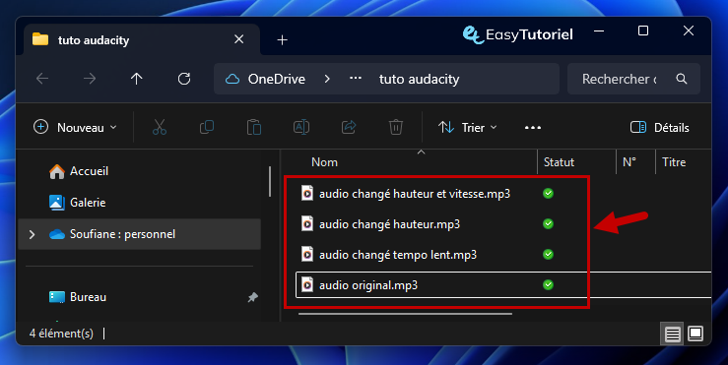Select audio changé hauteur et vitesse.mp3
The width and height of the screenshot is (728, 365).
click(x=415, y=194)
